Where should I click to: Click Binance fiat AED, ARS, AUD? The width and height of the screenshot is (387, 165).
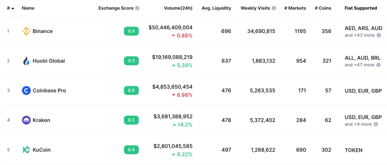[363, 28]
